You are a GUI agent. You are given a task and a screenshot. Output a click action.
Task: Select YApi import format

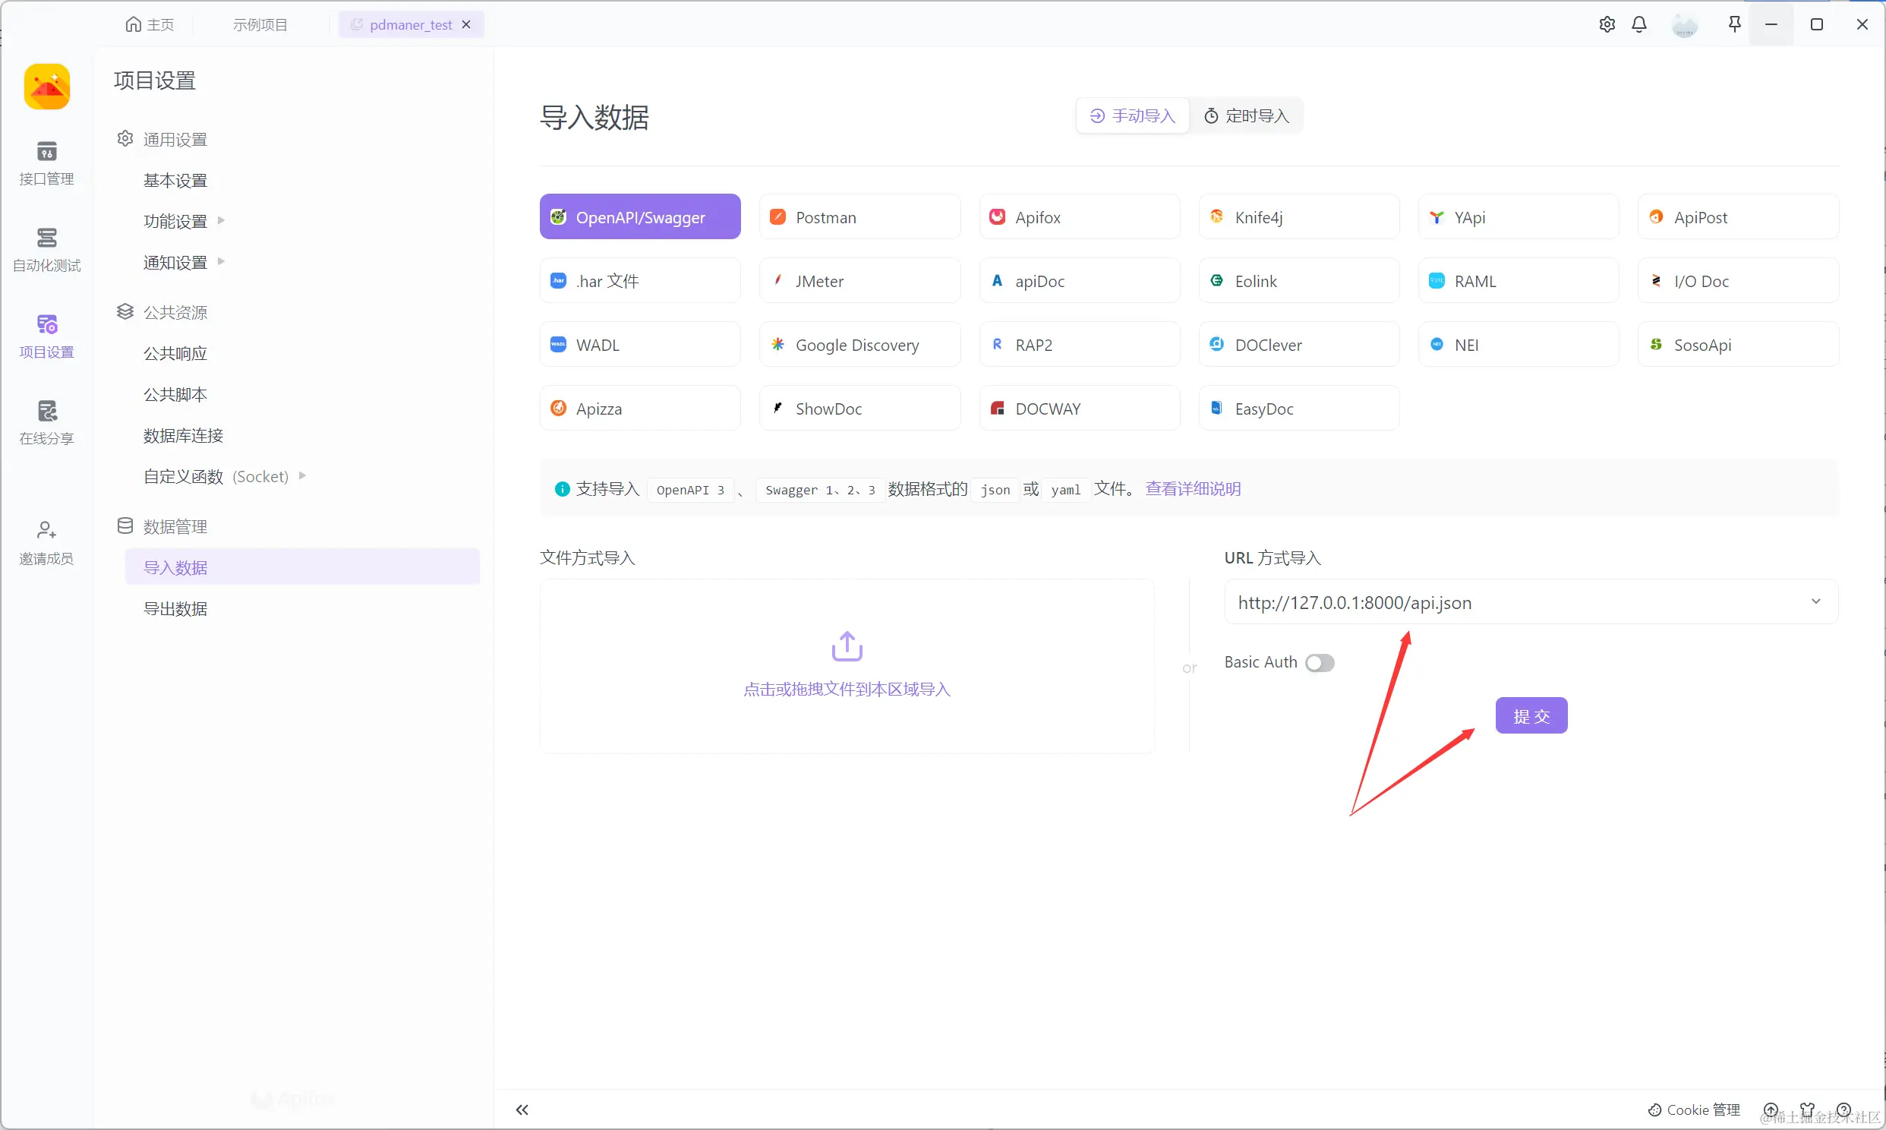pyautogui.click(x=1519, y=217)
